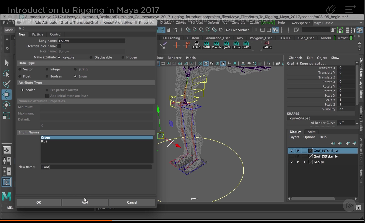Expand channel box list down arrow
This screenshot has height=223, width=365.
coord(357,123)
